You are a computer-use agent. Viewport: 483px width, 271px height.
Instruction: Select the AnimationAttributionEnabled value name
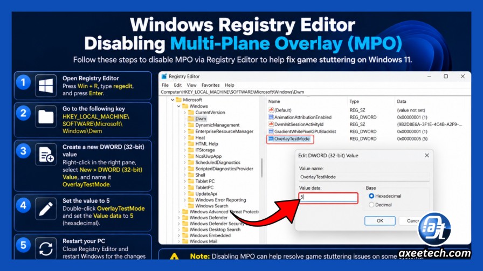[x=303, y=117]
